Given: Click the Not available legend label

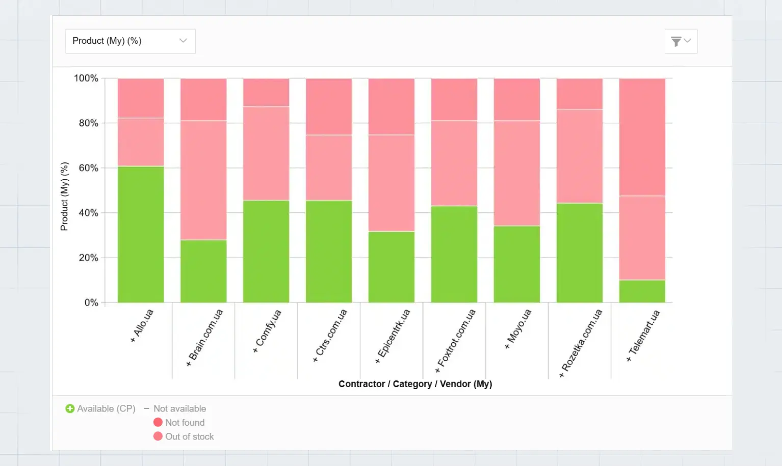Looking at the screenshot, I should pos(179,408).
